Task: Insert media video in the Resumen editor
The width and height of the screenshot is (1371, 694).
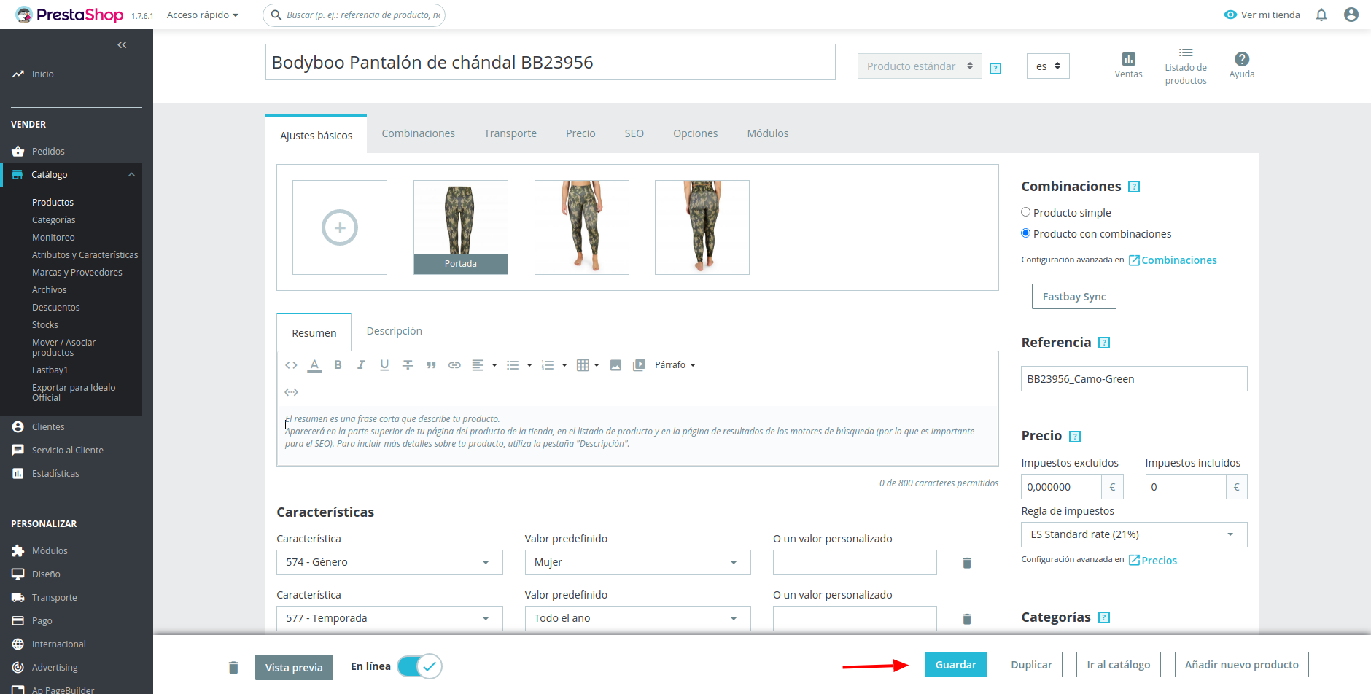Action: (639, 365)
